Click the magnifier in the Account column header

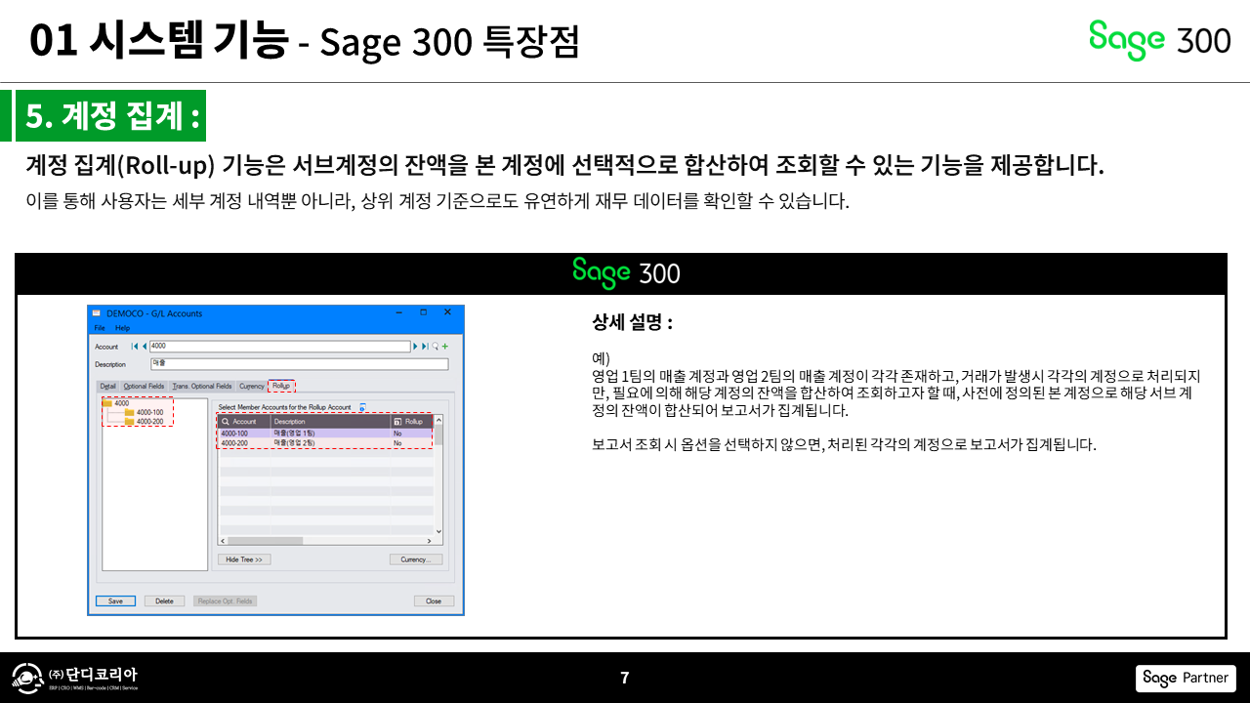(x=226, y=421)
